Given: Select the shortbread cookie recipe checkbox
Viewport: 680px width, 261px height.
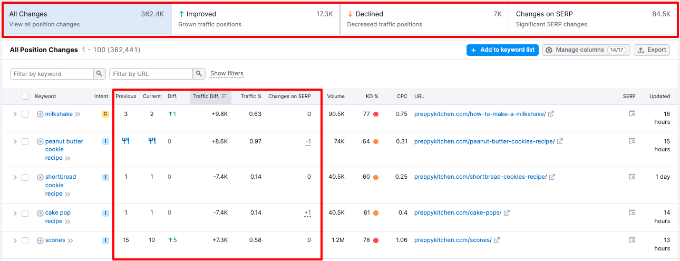Looking at the screenshot, I should [x=25, y=177].
